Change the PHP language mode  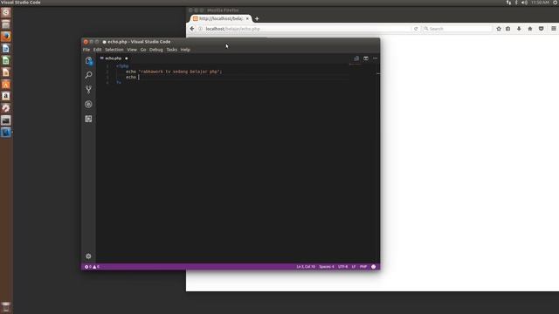363,267
